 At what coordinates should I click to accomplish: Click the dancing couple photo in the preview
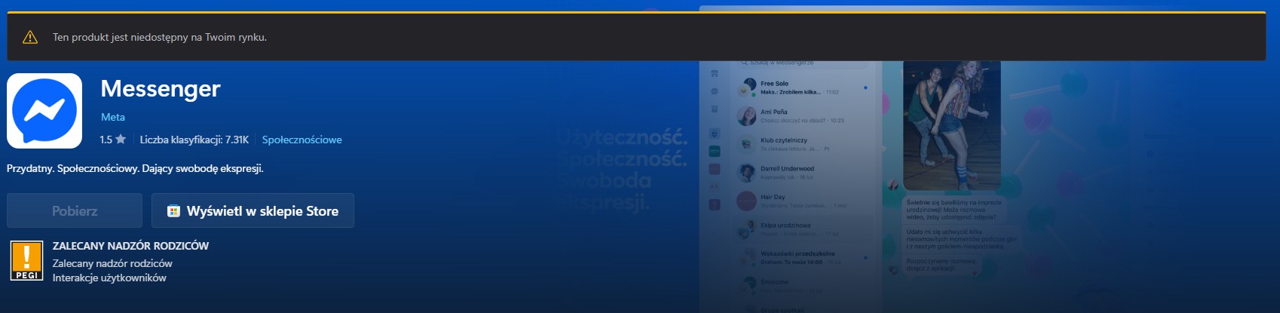pyautogui.click(x=951, y=124)
